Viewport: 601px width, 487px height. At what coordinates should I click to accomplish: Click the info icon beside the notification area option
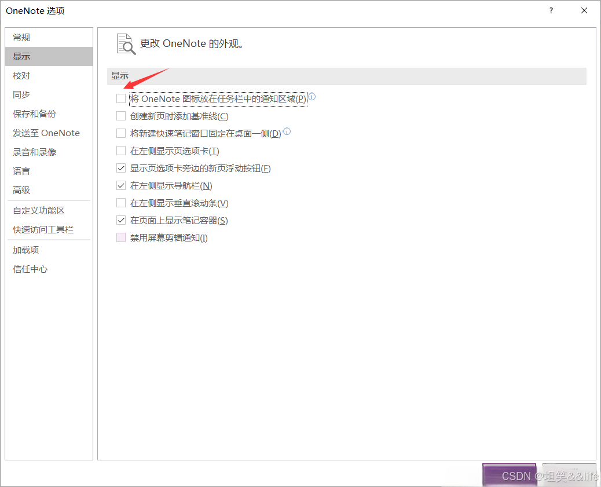tap(312, 97)
